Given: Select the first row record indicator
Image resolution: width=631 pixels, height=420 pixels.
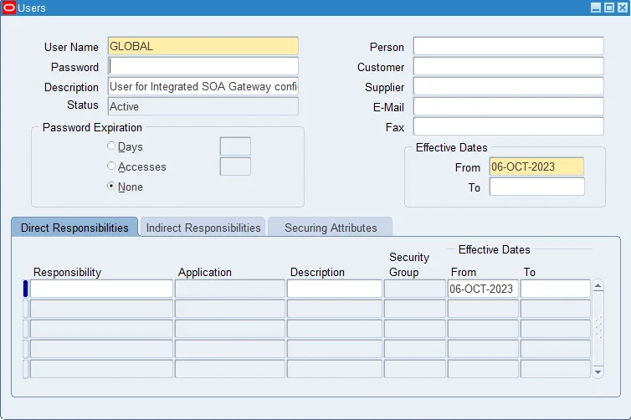Looking at the screenshot, I should [26, 289].
